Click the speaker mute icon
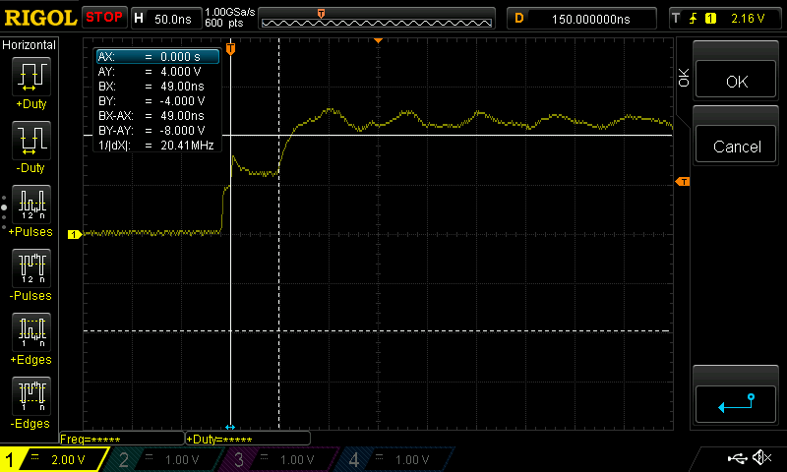The height and width of the screenshot is (472, 787). pos(760,458)
